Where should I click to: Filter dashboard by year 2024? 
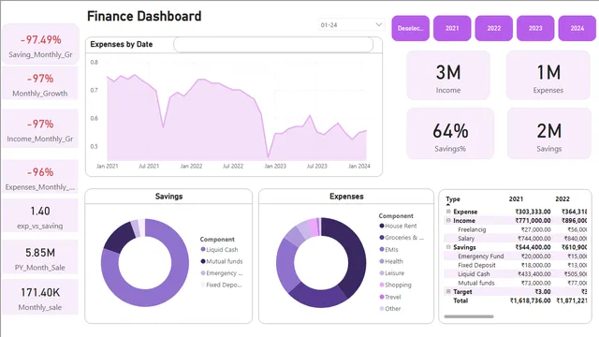[x=577, y=28]
